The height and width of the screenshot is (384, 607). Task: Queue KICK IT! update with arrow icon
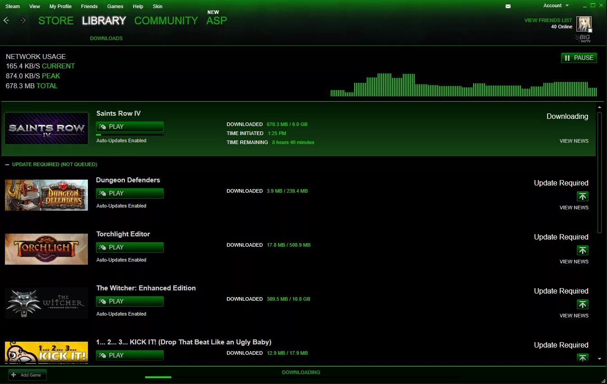583,358
